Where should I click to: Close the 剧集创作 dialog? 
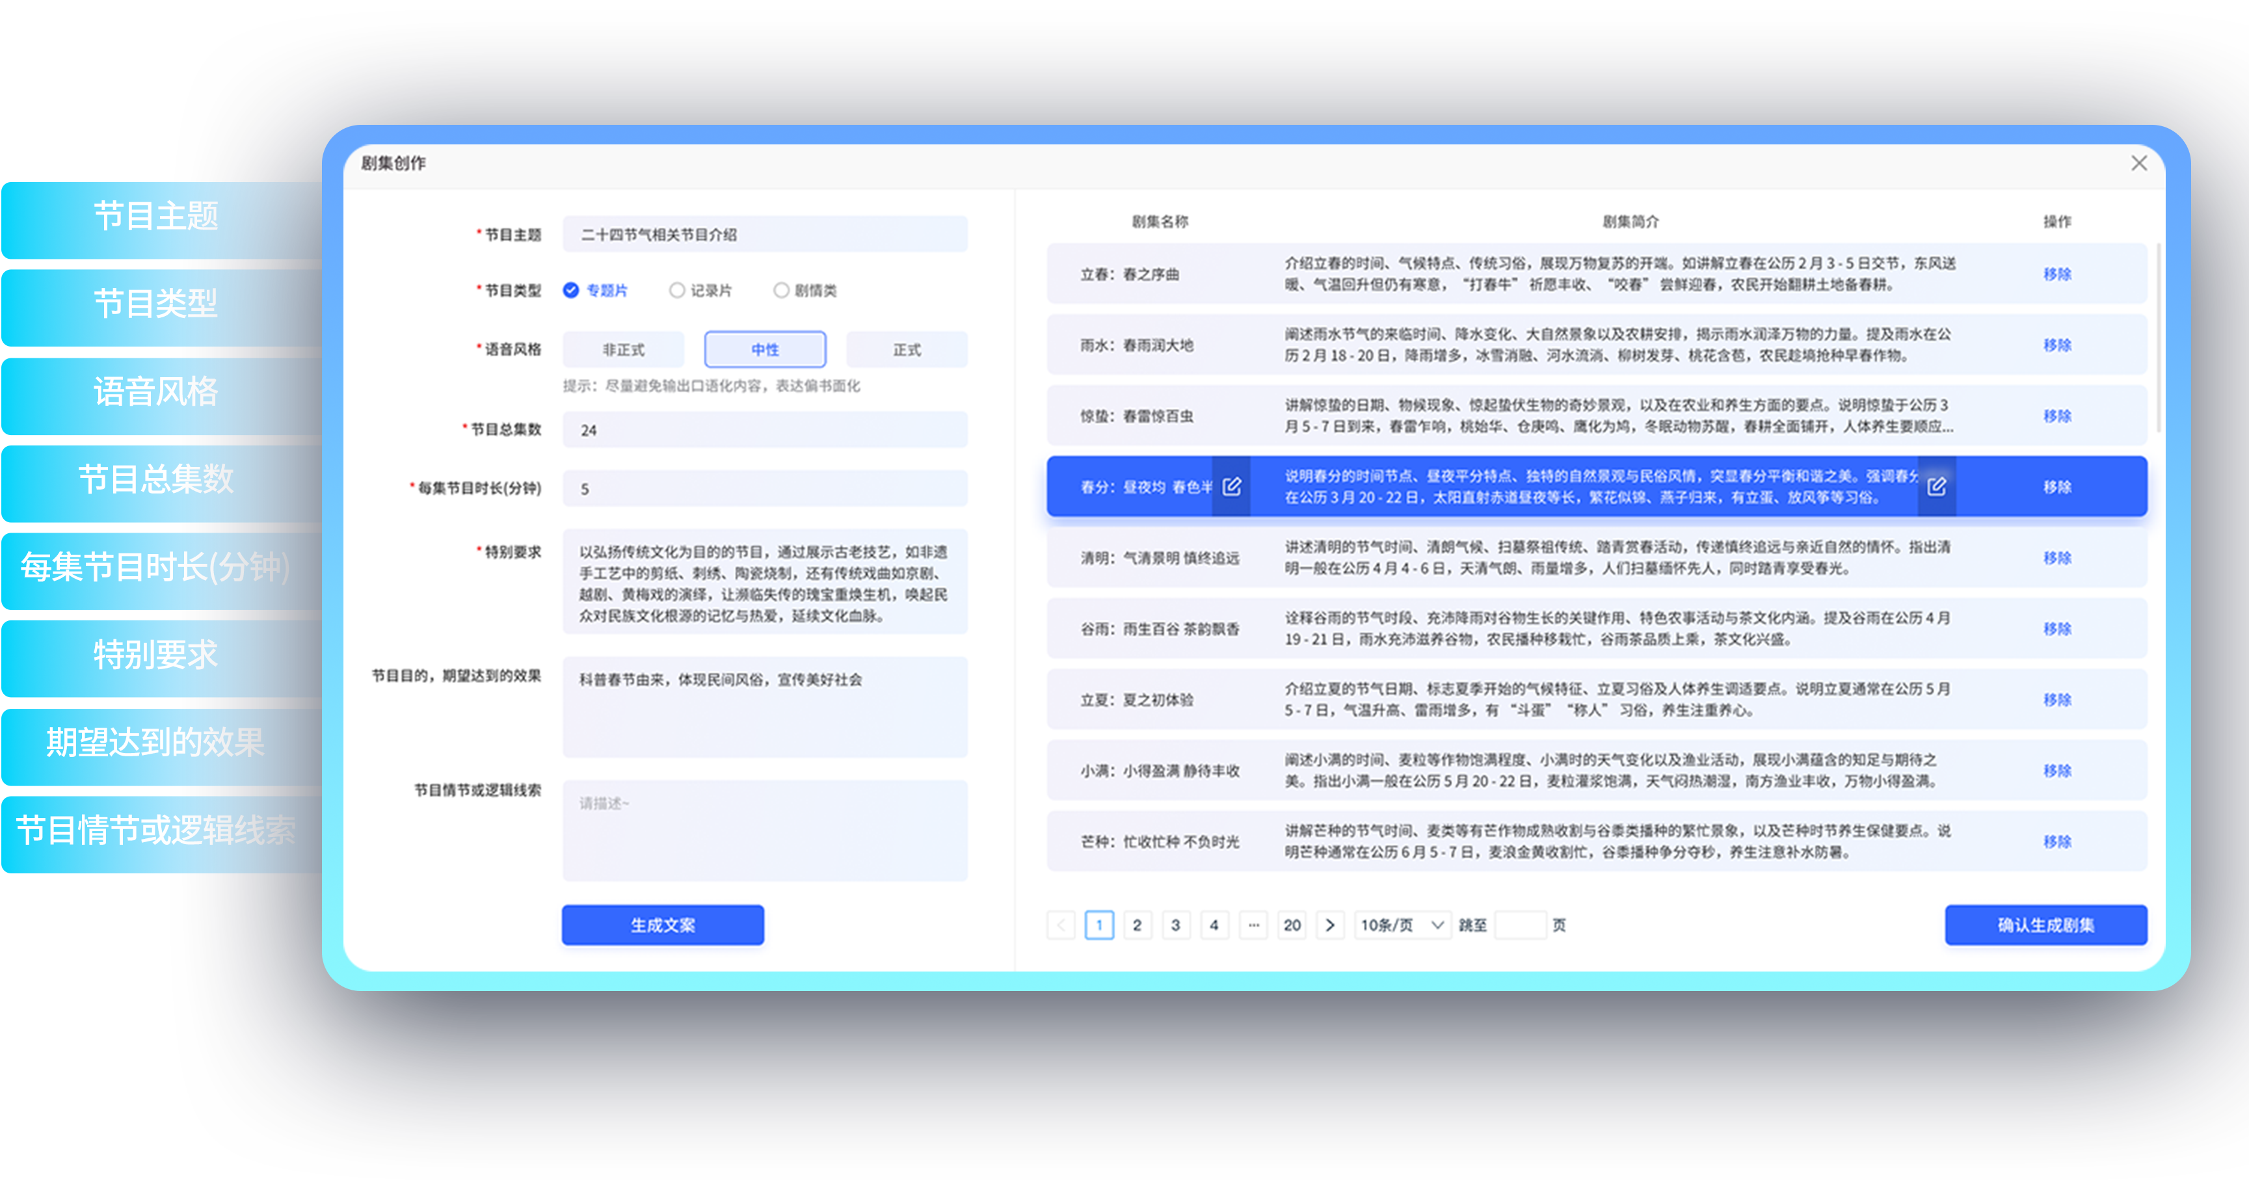(2138, 163)
